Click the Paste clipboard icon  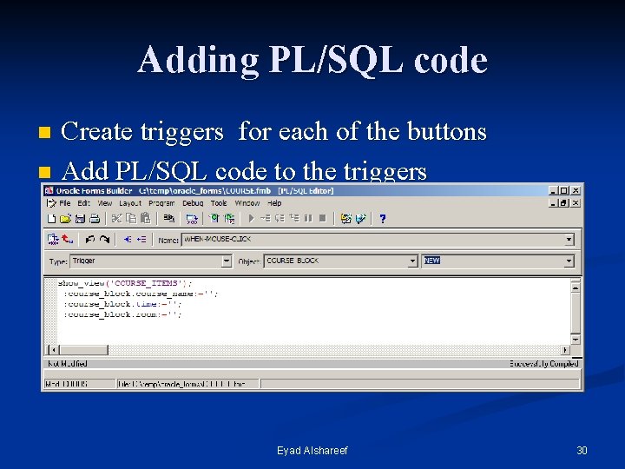tap(146, 219)
